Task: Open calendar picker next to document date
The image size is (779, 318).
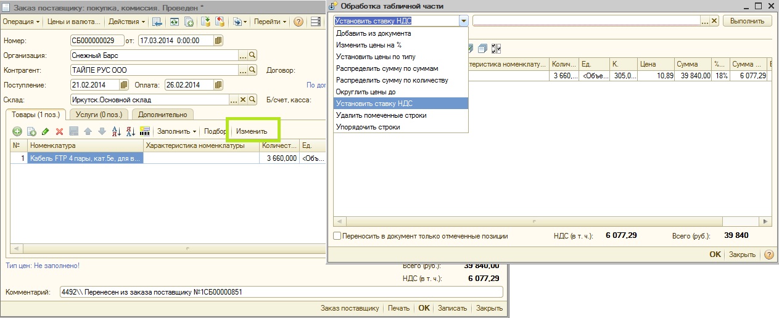Action: 218,41
